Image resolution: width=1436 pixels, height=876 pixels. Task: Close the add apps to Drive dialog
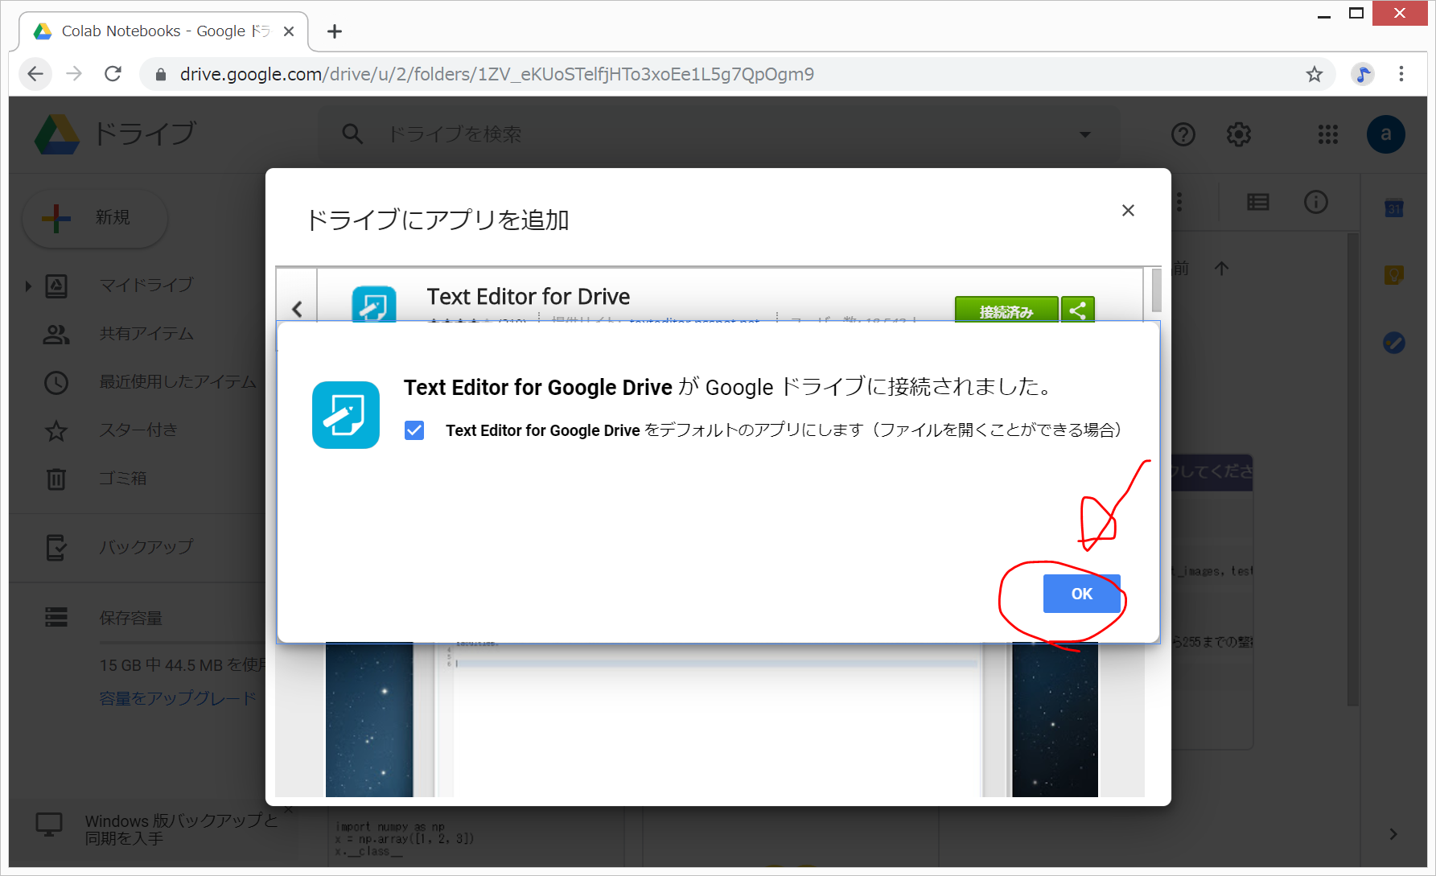(x=1128, y=211)
